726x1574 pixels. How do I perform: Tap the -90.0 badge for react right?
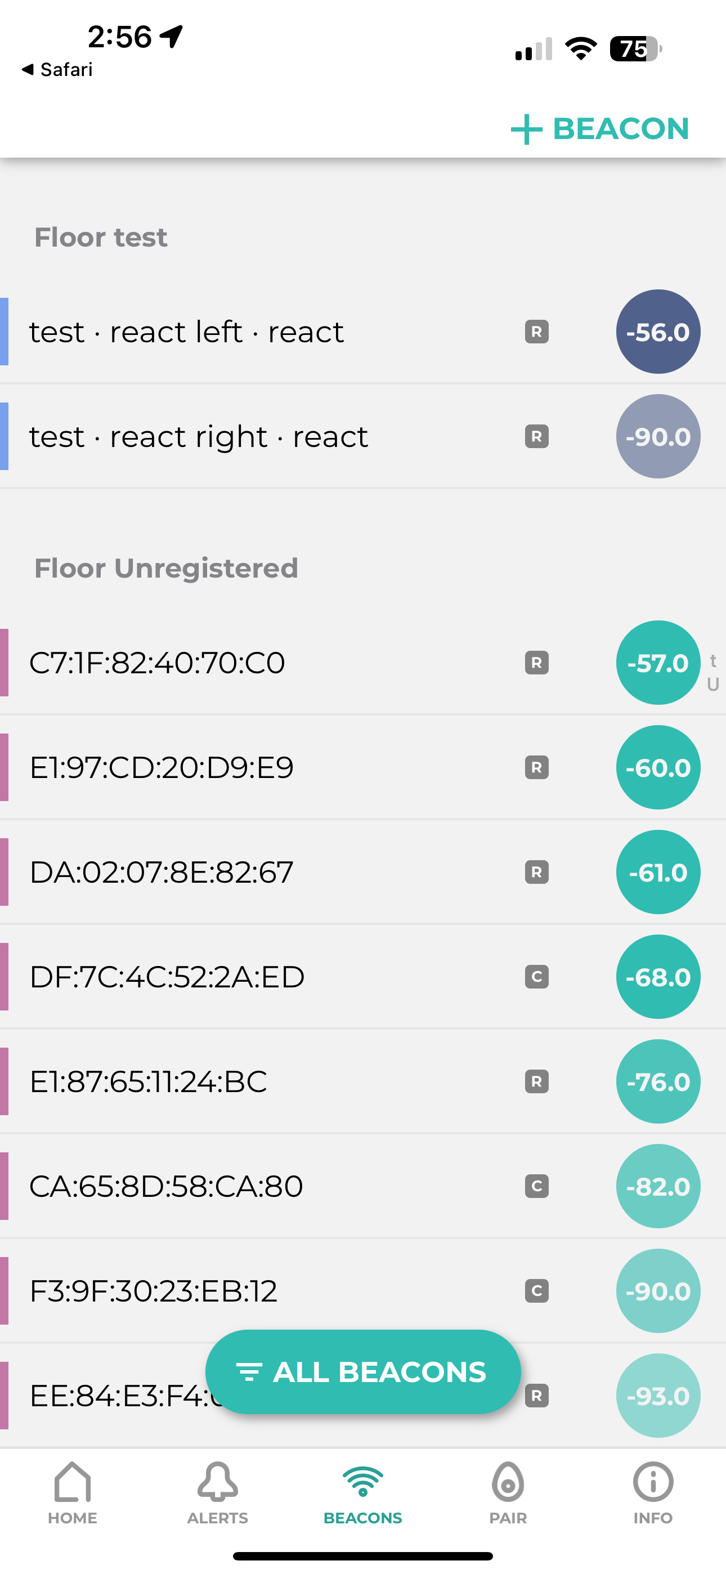click(657, 436)
